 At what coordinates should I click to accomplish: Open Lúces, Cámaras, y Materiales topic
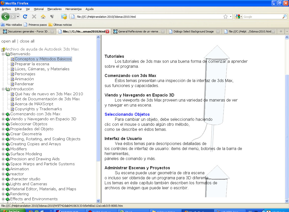pos(42,69)
